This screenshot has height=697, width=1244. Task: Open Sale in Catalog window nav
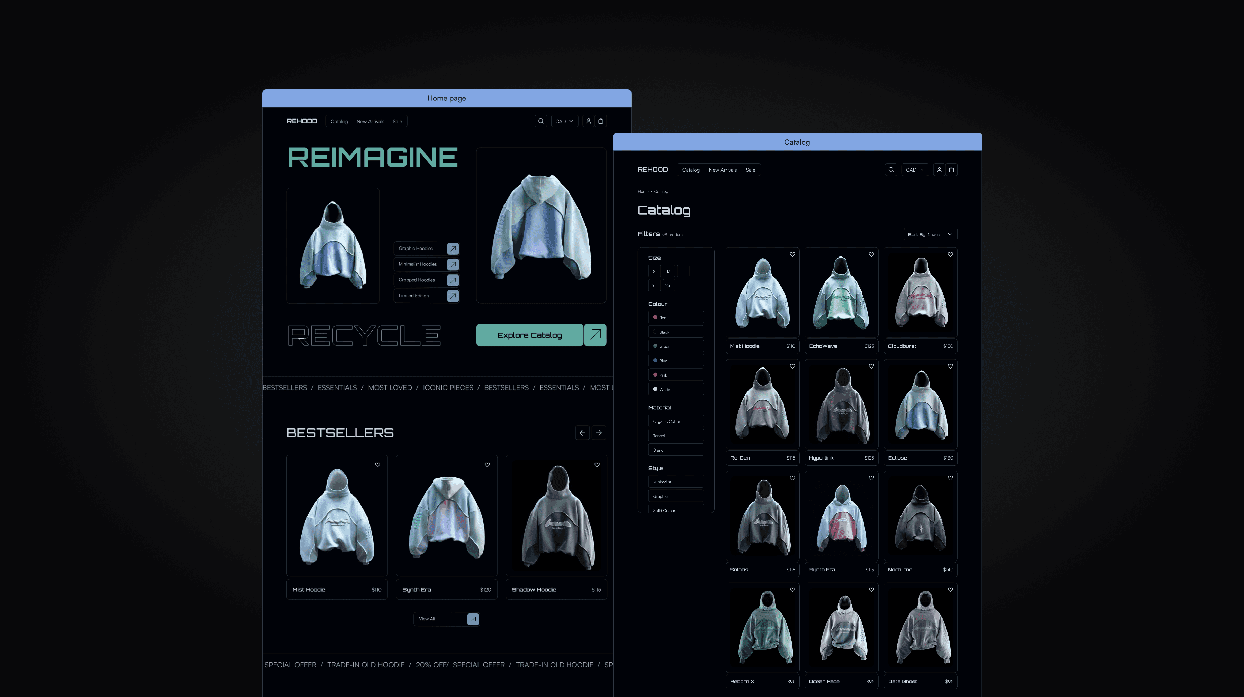(x=750, y=170)
